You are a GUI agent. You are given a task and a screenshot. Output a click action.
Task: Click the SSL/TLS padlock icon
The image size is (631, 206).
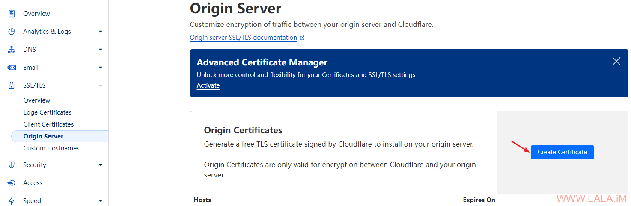pyautogui.click(x=12, y=85)
